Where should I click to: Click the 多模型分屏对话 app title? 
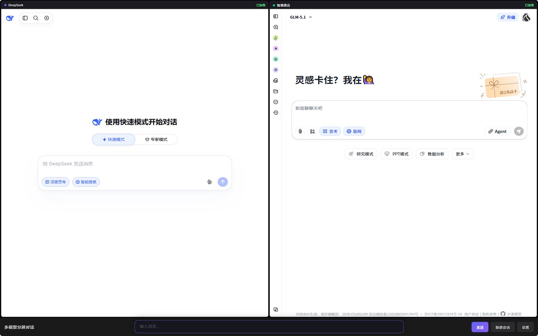coord(19,327)
